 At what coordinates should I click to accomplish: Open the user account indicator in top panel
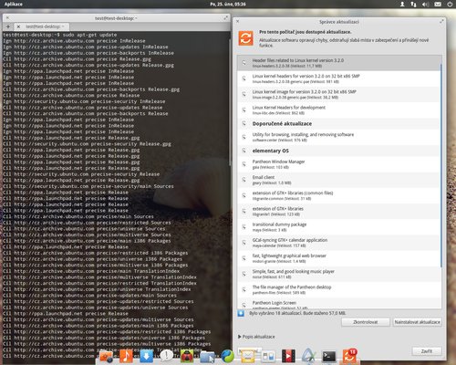coord(402,4)
